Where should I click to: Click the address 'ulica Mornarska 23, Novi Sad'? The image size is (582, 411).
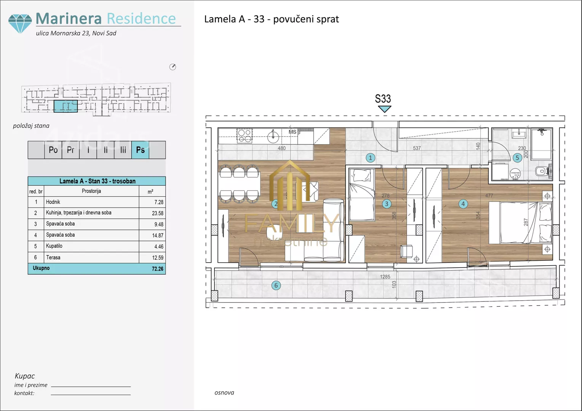coord(76,33)
